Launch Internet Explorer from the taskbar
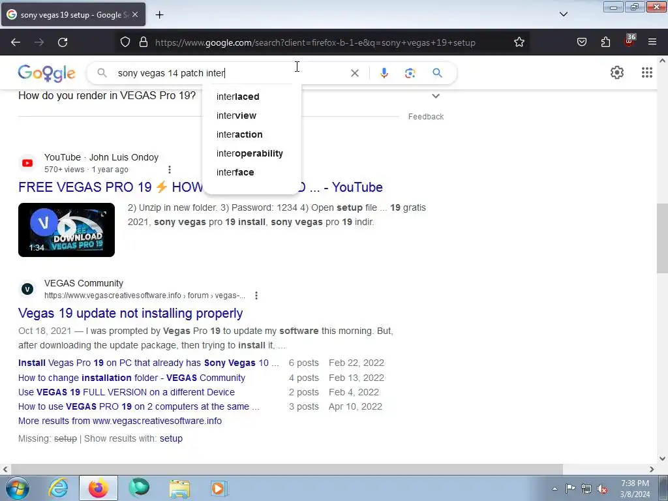The width and height of the screenshot is (668, 501). 58,488
